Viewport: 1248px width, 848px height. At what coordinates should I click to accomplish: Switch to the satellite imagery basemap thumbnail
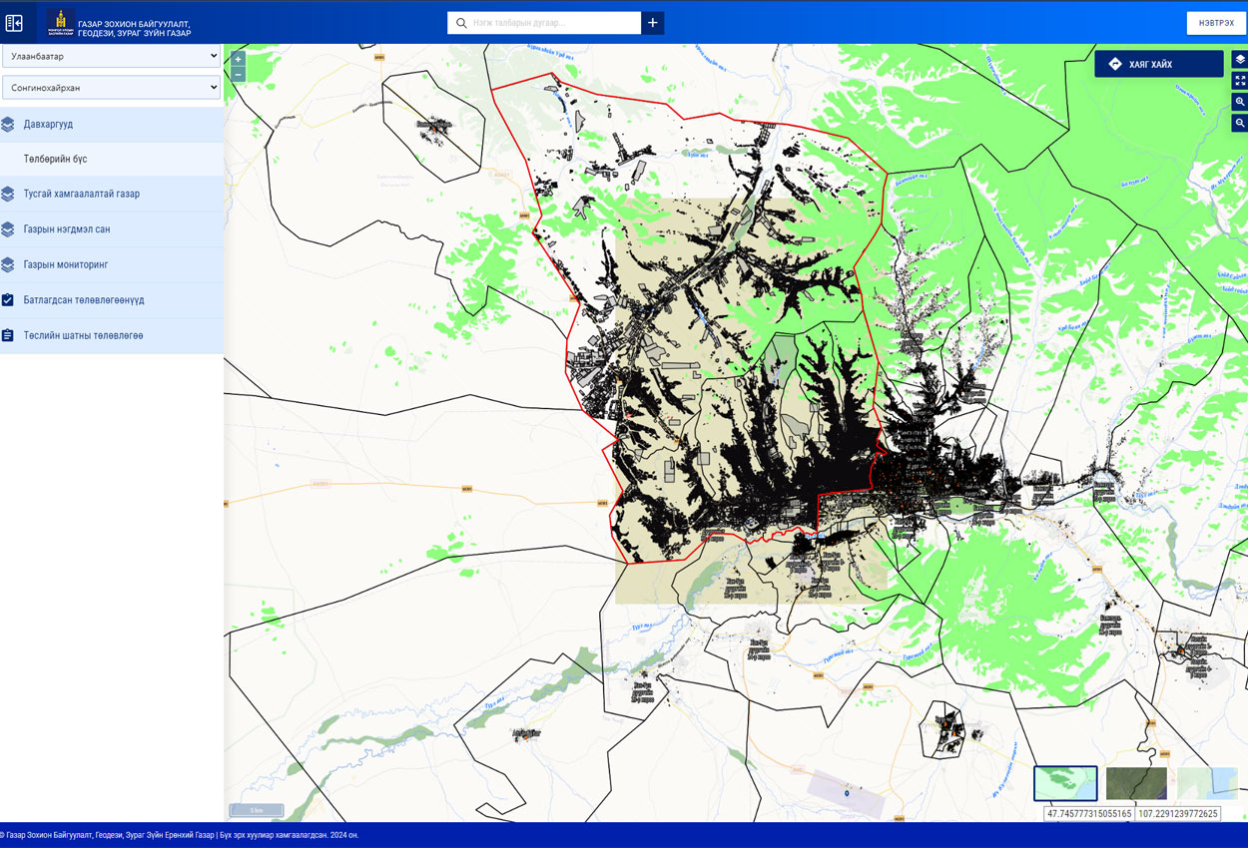1136,783
